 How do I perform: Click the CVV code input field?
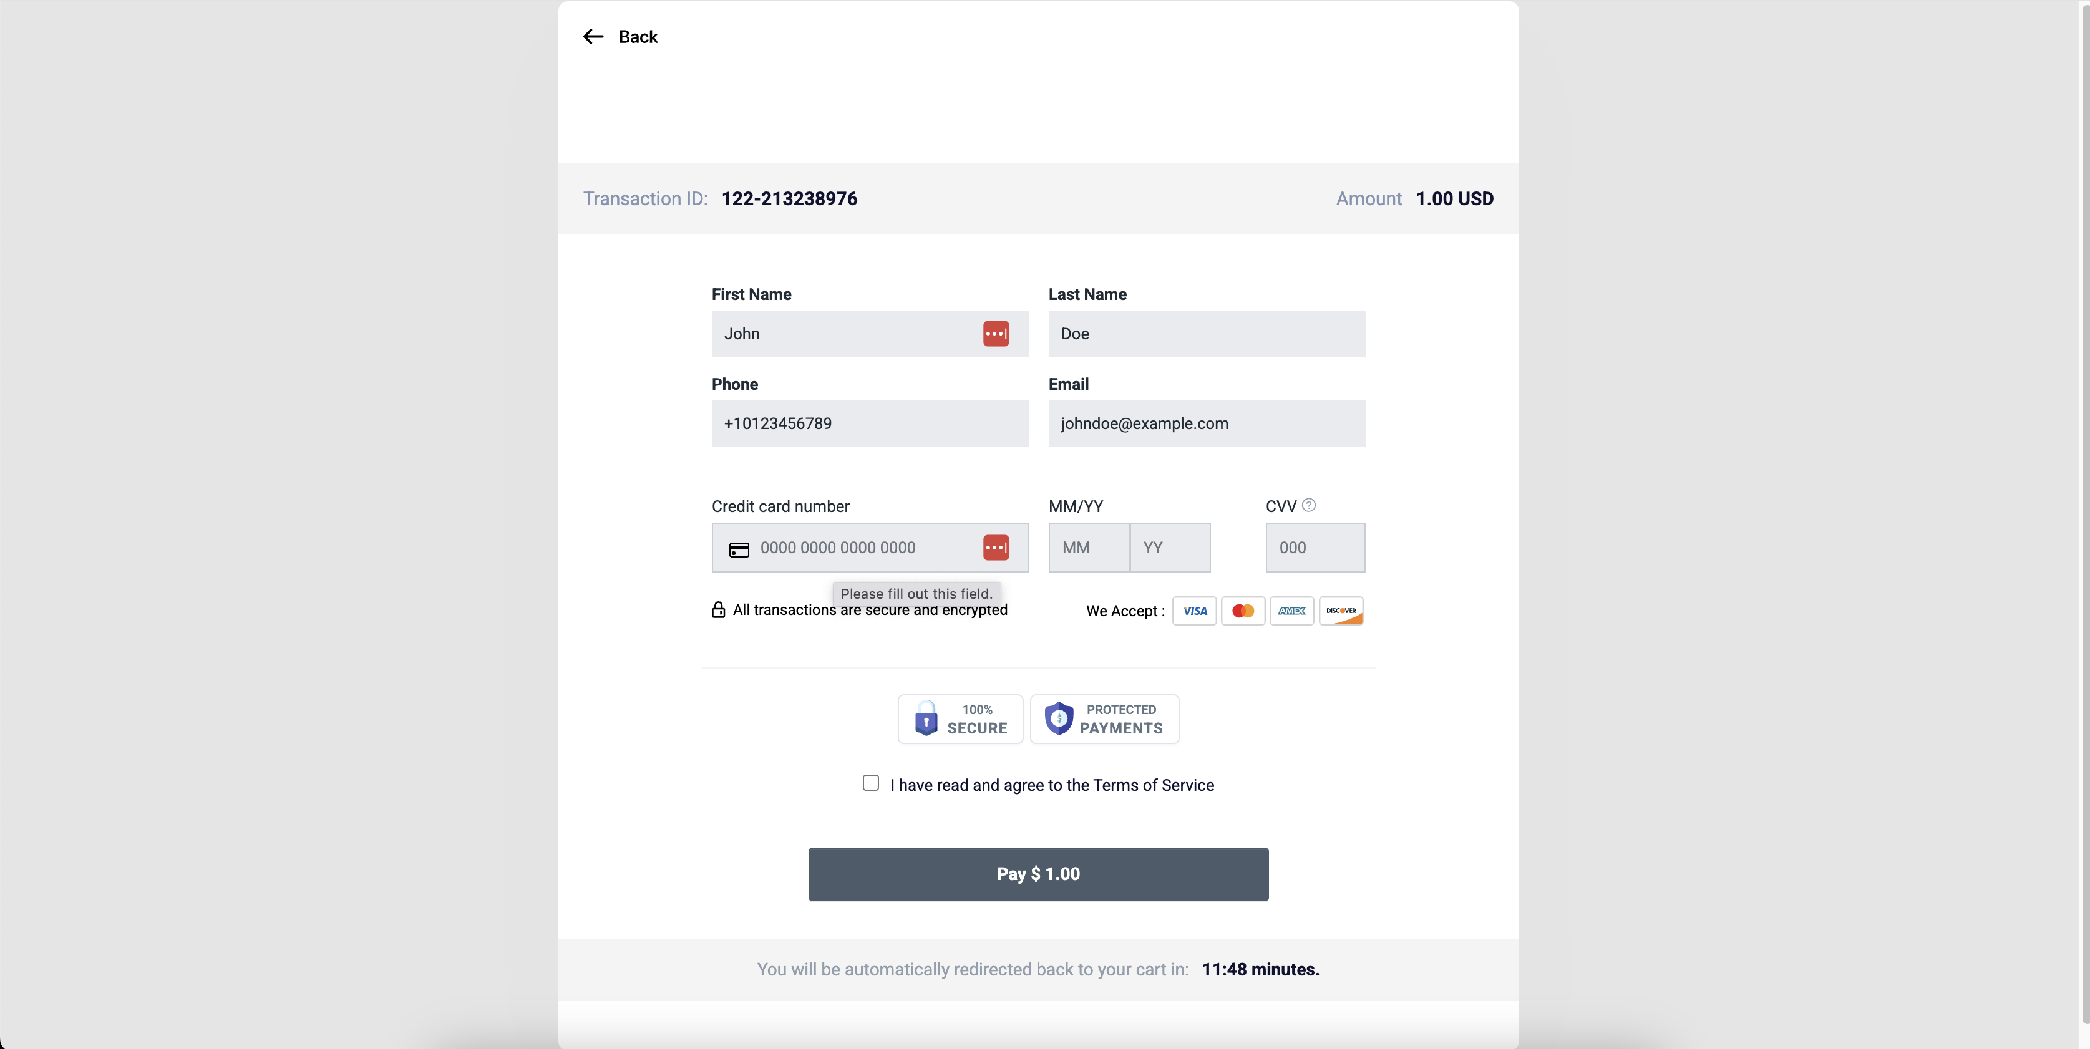pyautogui.click(x=1315, y=548)
